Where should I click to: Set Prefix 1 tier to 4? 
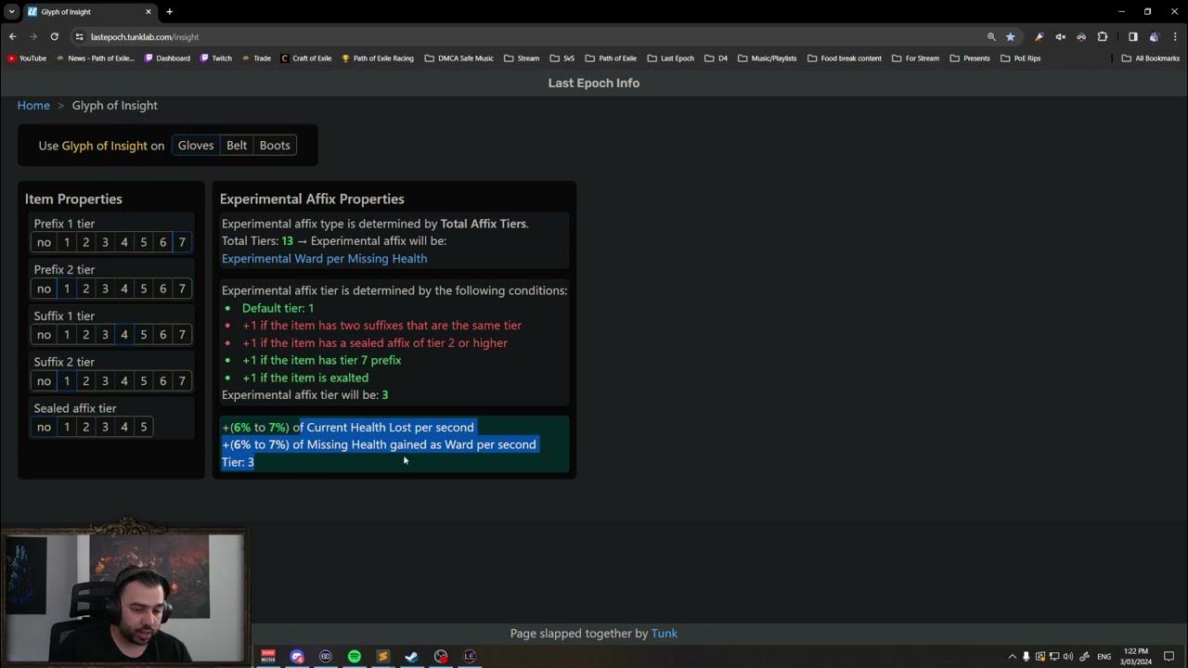tap(124, 243)
